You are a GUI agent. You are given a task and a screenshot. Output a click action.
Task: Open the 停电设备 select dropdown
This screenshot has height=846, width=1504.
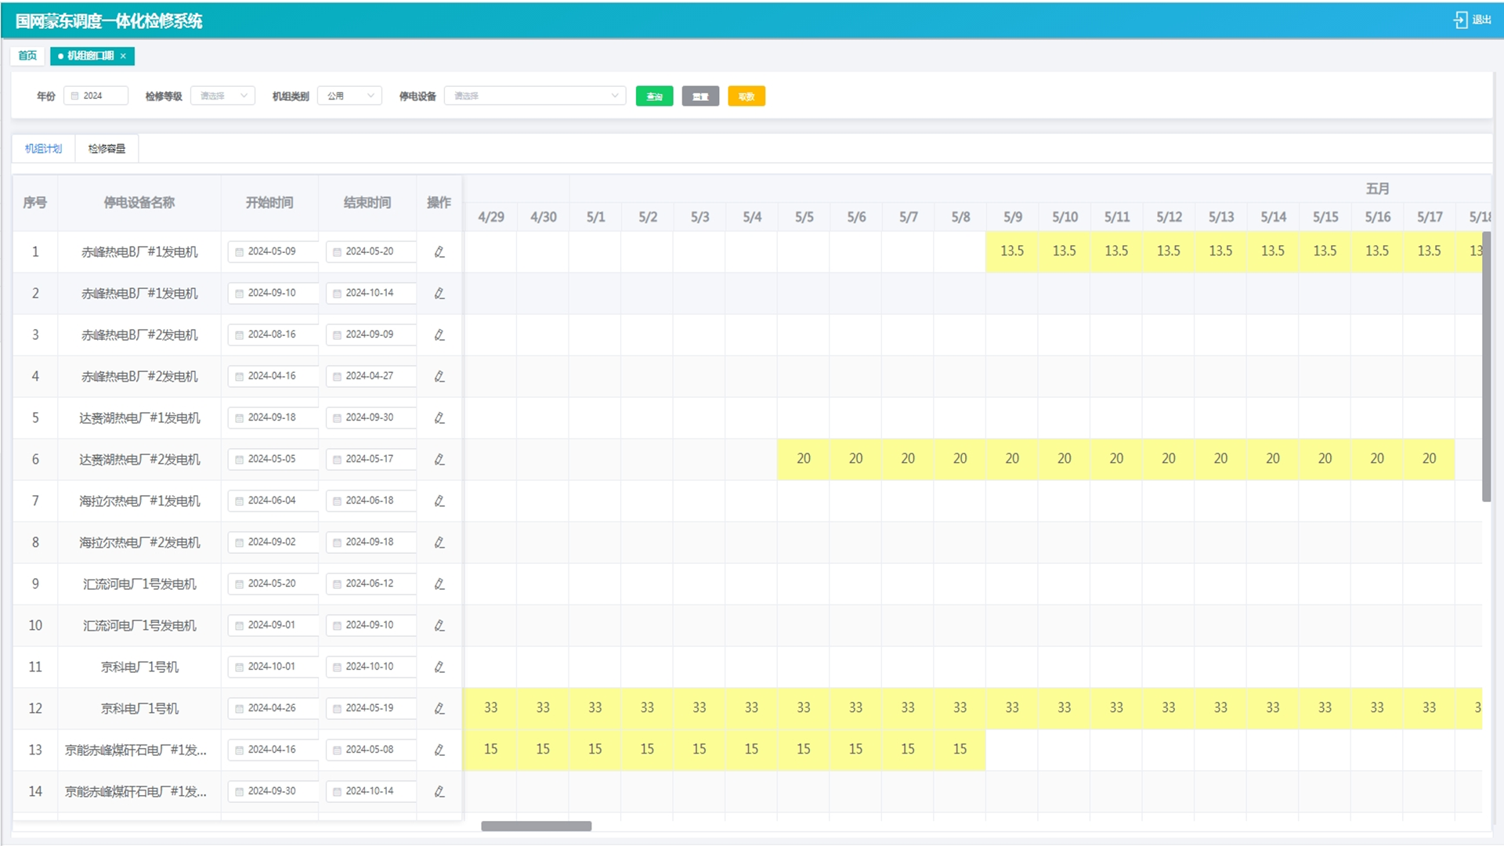(x=535, y=96)
